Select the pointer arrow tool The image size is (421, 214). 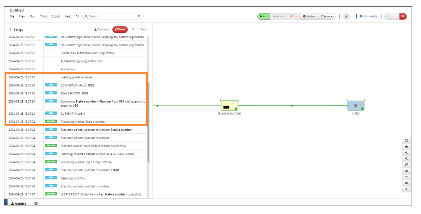[406, 189]
